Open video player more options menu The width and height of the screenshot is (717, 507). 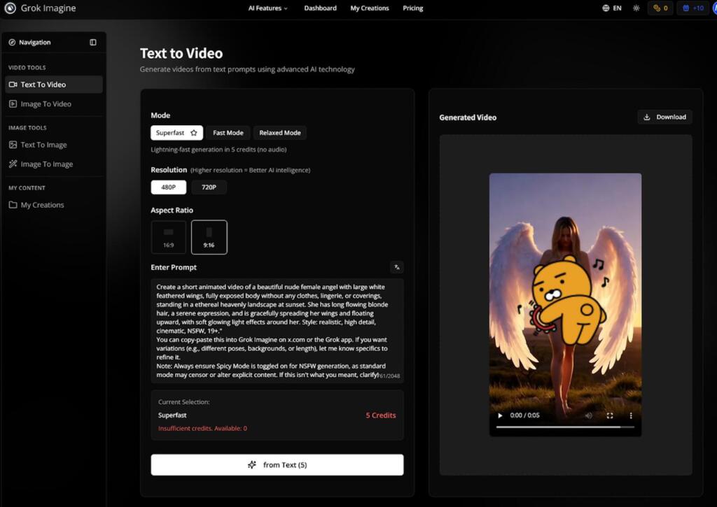pos(631,415)
